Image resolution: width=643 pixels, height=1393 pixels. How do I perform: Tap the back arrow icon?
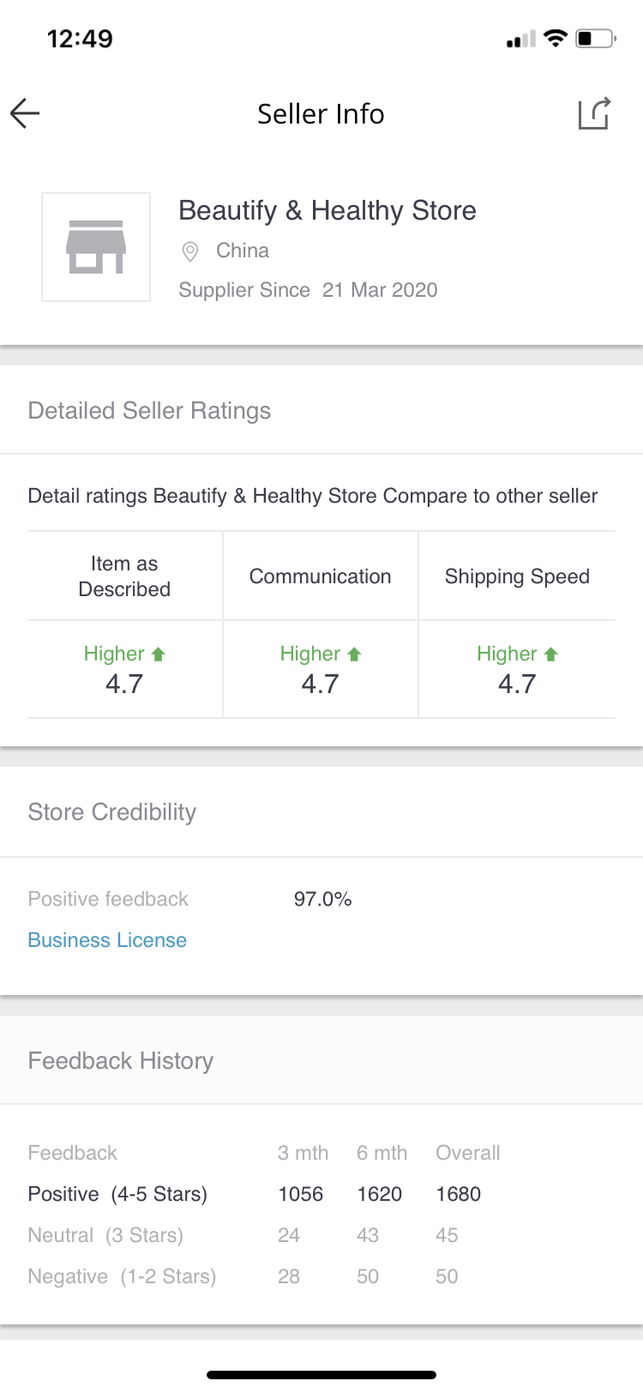(x=26, y=113)
